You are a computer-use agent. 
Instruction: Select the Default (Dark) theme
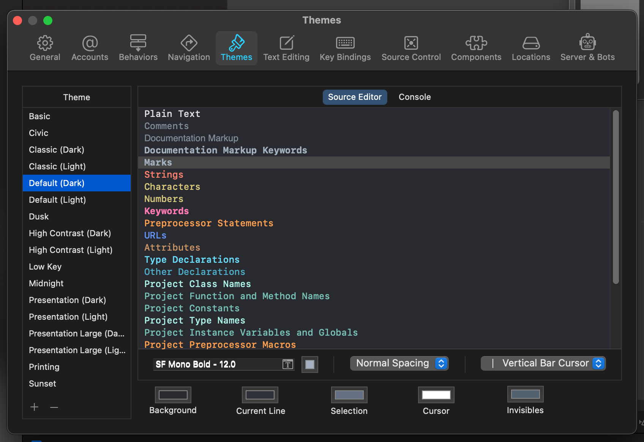click(x=77, y=183)
